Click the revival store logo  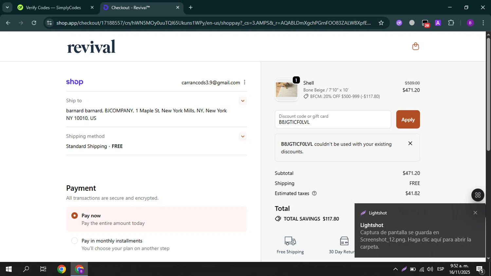[91, 46]
